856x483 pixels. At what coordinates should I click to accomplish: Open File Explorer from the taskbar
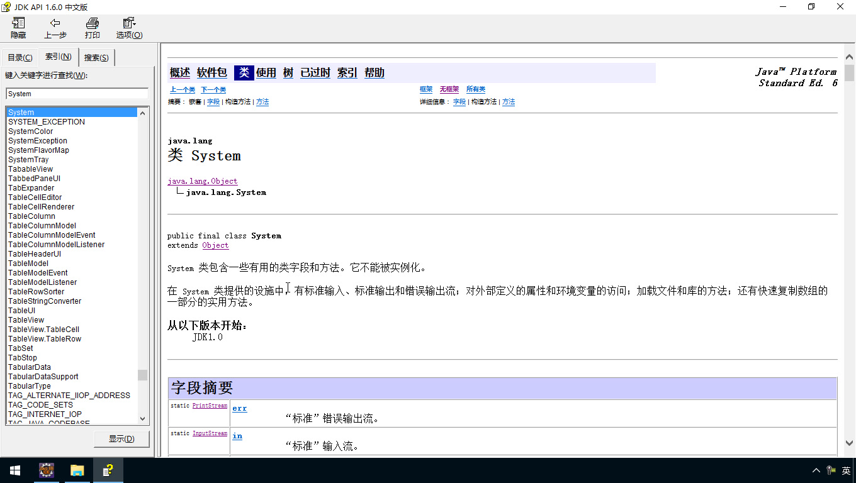[77, 470]
